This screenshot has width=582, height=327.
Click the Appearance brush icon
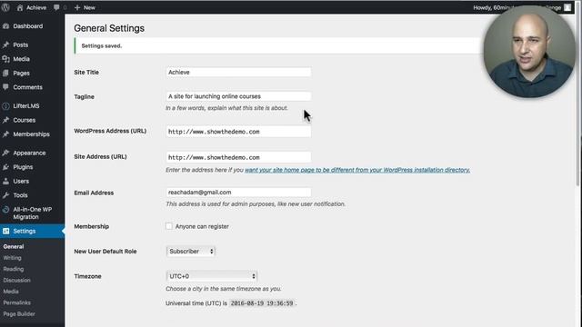click(6, 153)
